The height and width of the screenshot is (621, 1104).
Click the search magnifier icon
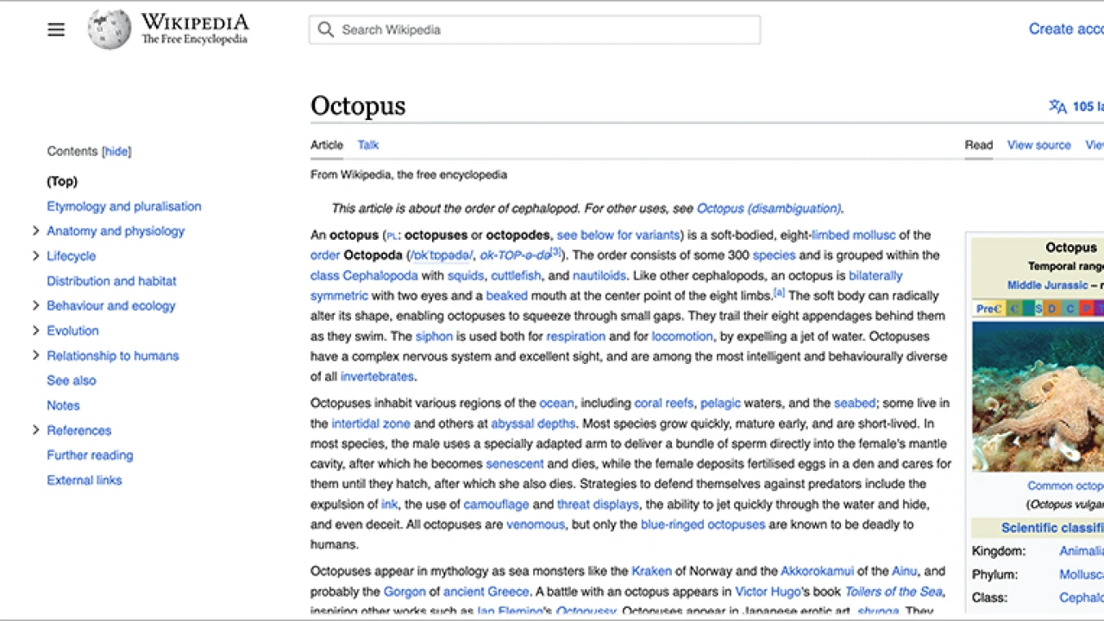pos(325,29)
